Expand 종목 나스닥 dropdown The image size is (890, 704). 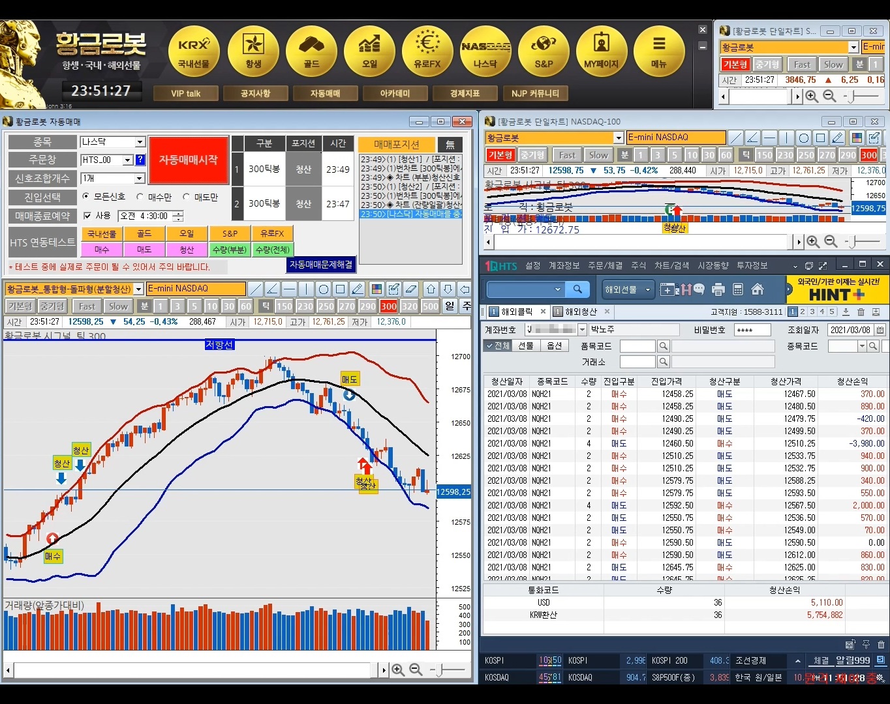(140, 142)
